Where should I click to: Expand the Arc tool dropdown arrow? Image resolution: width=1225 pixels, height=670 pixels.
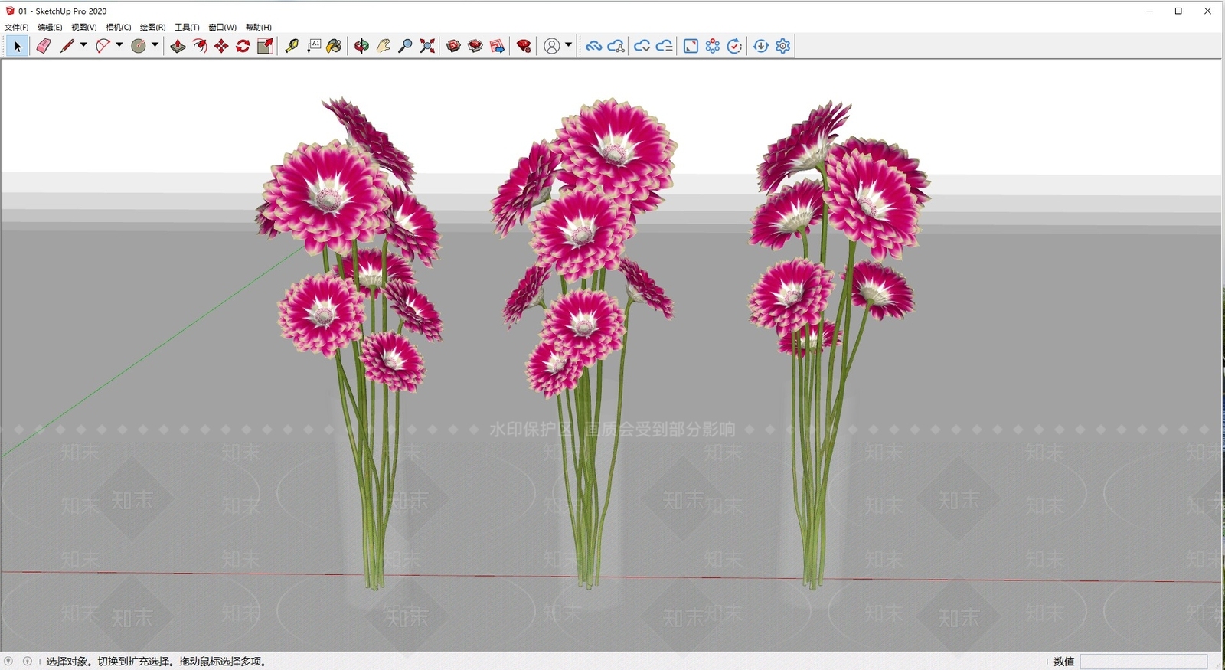pos(119,45)
